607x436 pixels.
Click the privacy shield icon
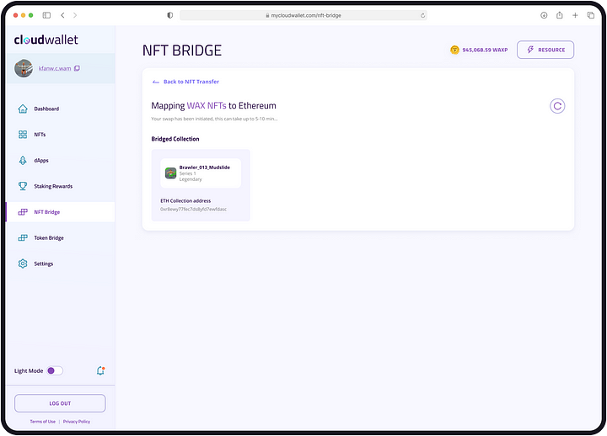170,15
